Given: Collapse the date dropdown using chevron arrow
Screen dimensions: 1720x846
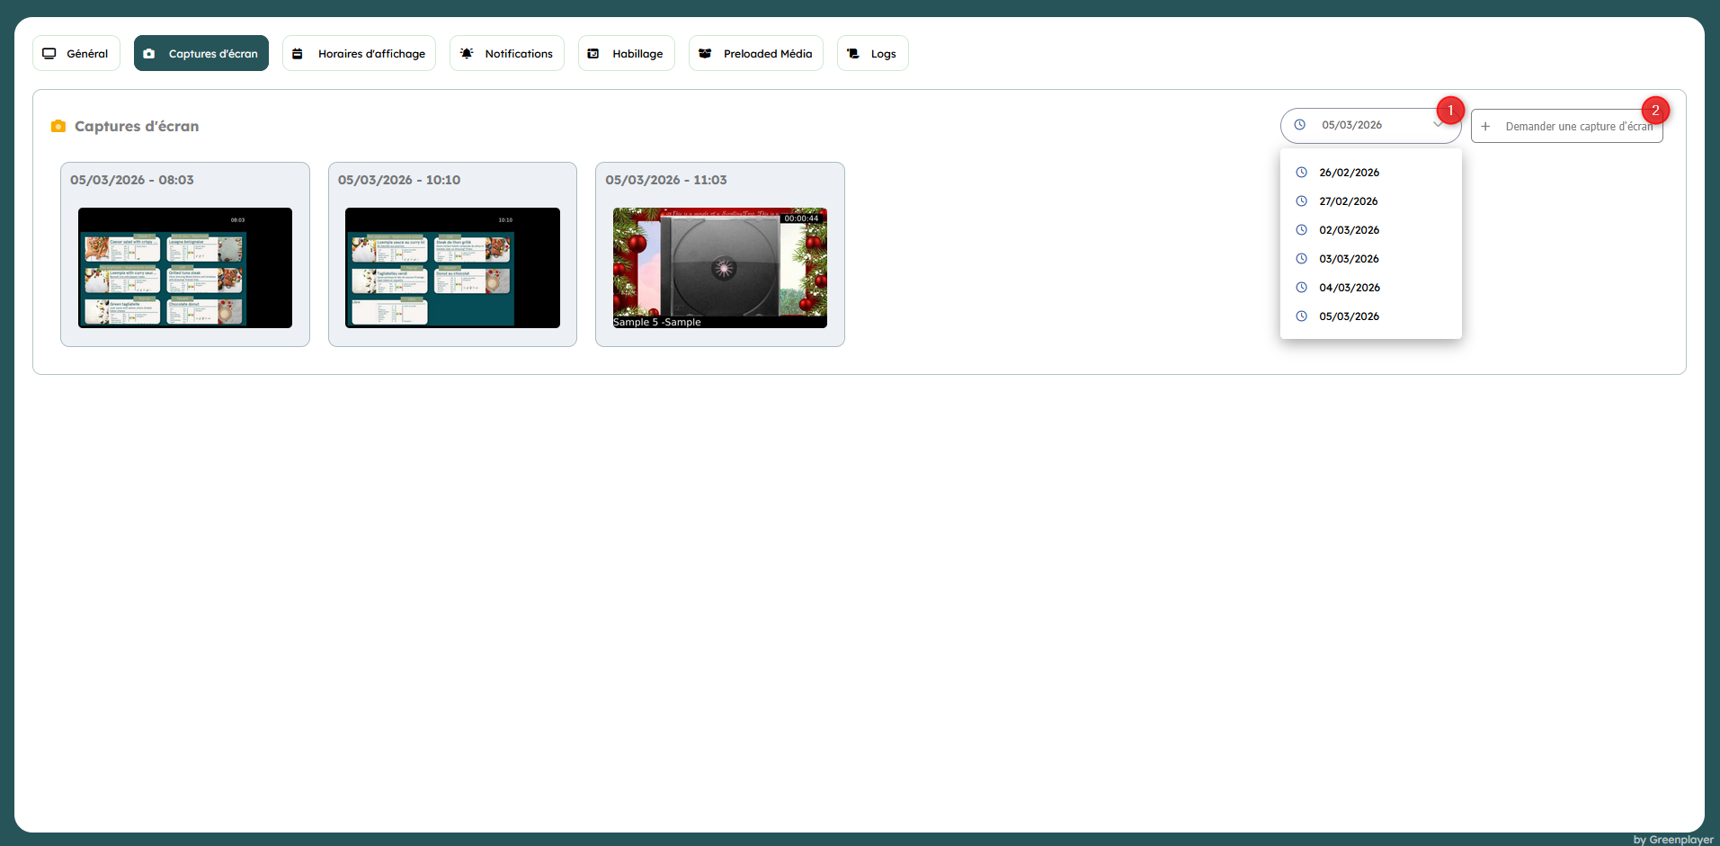Looking at the screenshot, I should (1437, 126).
